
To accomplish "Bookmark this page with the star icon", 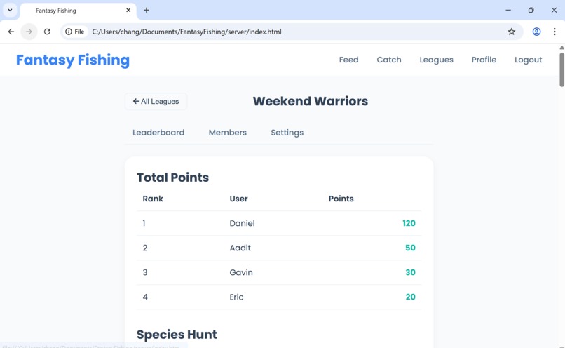I will 511,32.
